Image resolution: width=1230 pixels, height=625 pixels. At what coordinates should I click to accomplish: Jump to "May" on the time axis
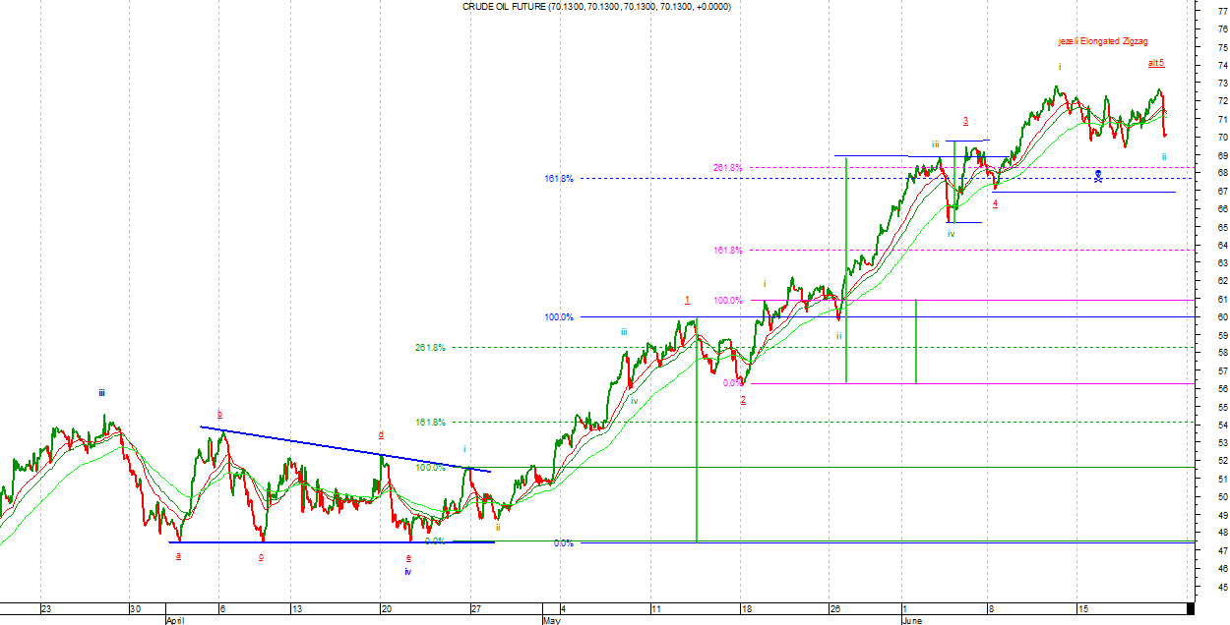tap(552, 621)
